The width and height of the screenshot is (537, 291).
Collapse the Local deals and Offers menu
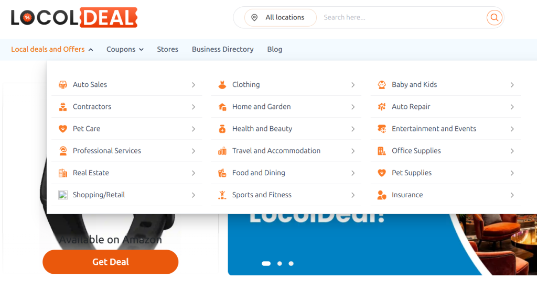pyautogui.click(x=52, y=49)
